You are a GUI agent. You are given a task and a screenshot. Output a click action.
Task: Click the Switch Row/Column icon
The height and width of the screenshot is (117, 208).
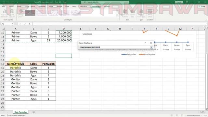(125, 13)
